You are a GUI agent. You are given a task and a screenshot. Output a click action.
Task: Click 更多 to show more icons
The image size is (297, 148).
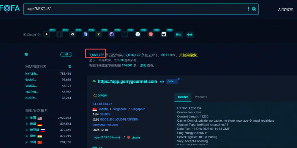178,35
